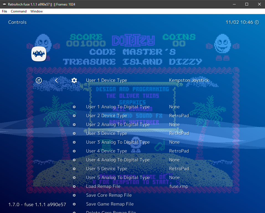Click the gear icon for User 4 Device Type
The height and width of the screenshot is (213, 265).
[74, 151]
